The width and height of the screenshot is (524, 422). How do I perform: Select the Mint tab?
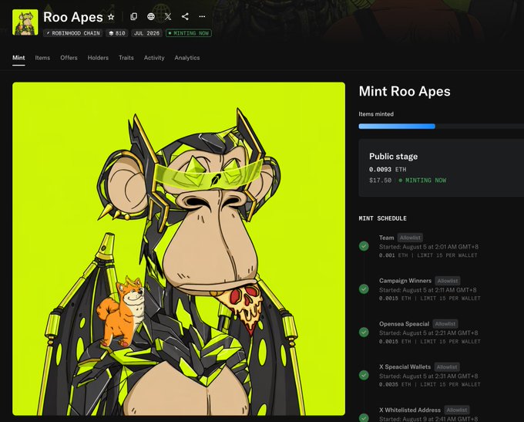click(18, 58)
